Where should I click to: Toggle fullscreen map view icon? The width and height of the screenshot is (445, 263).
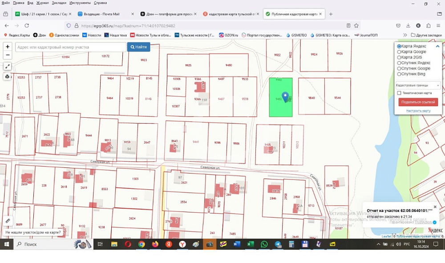click(8, 66)
